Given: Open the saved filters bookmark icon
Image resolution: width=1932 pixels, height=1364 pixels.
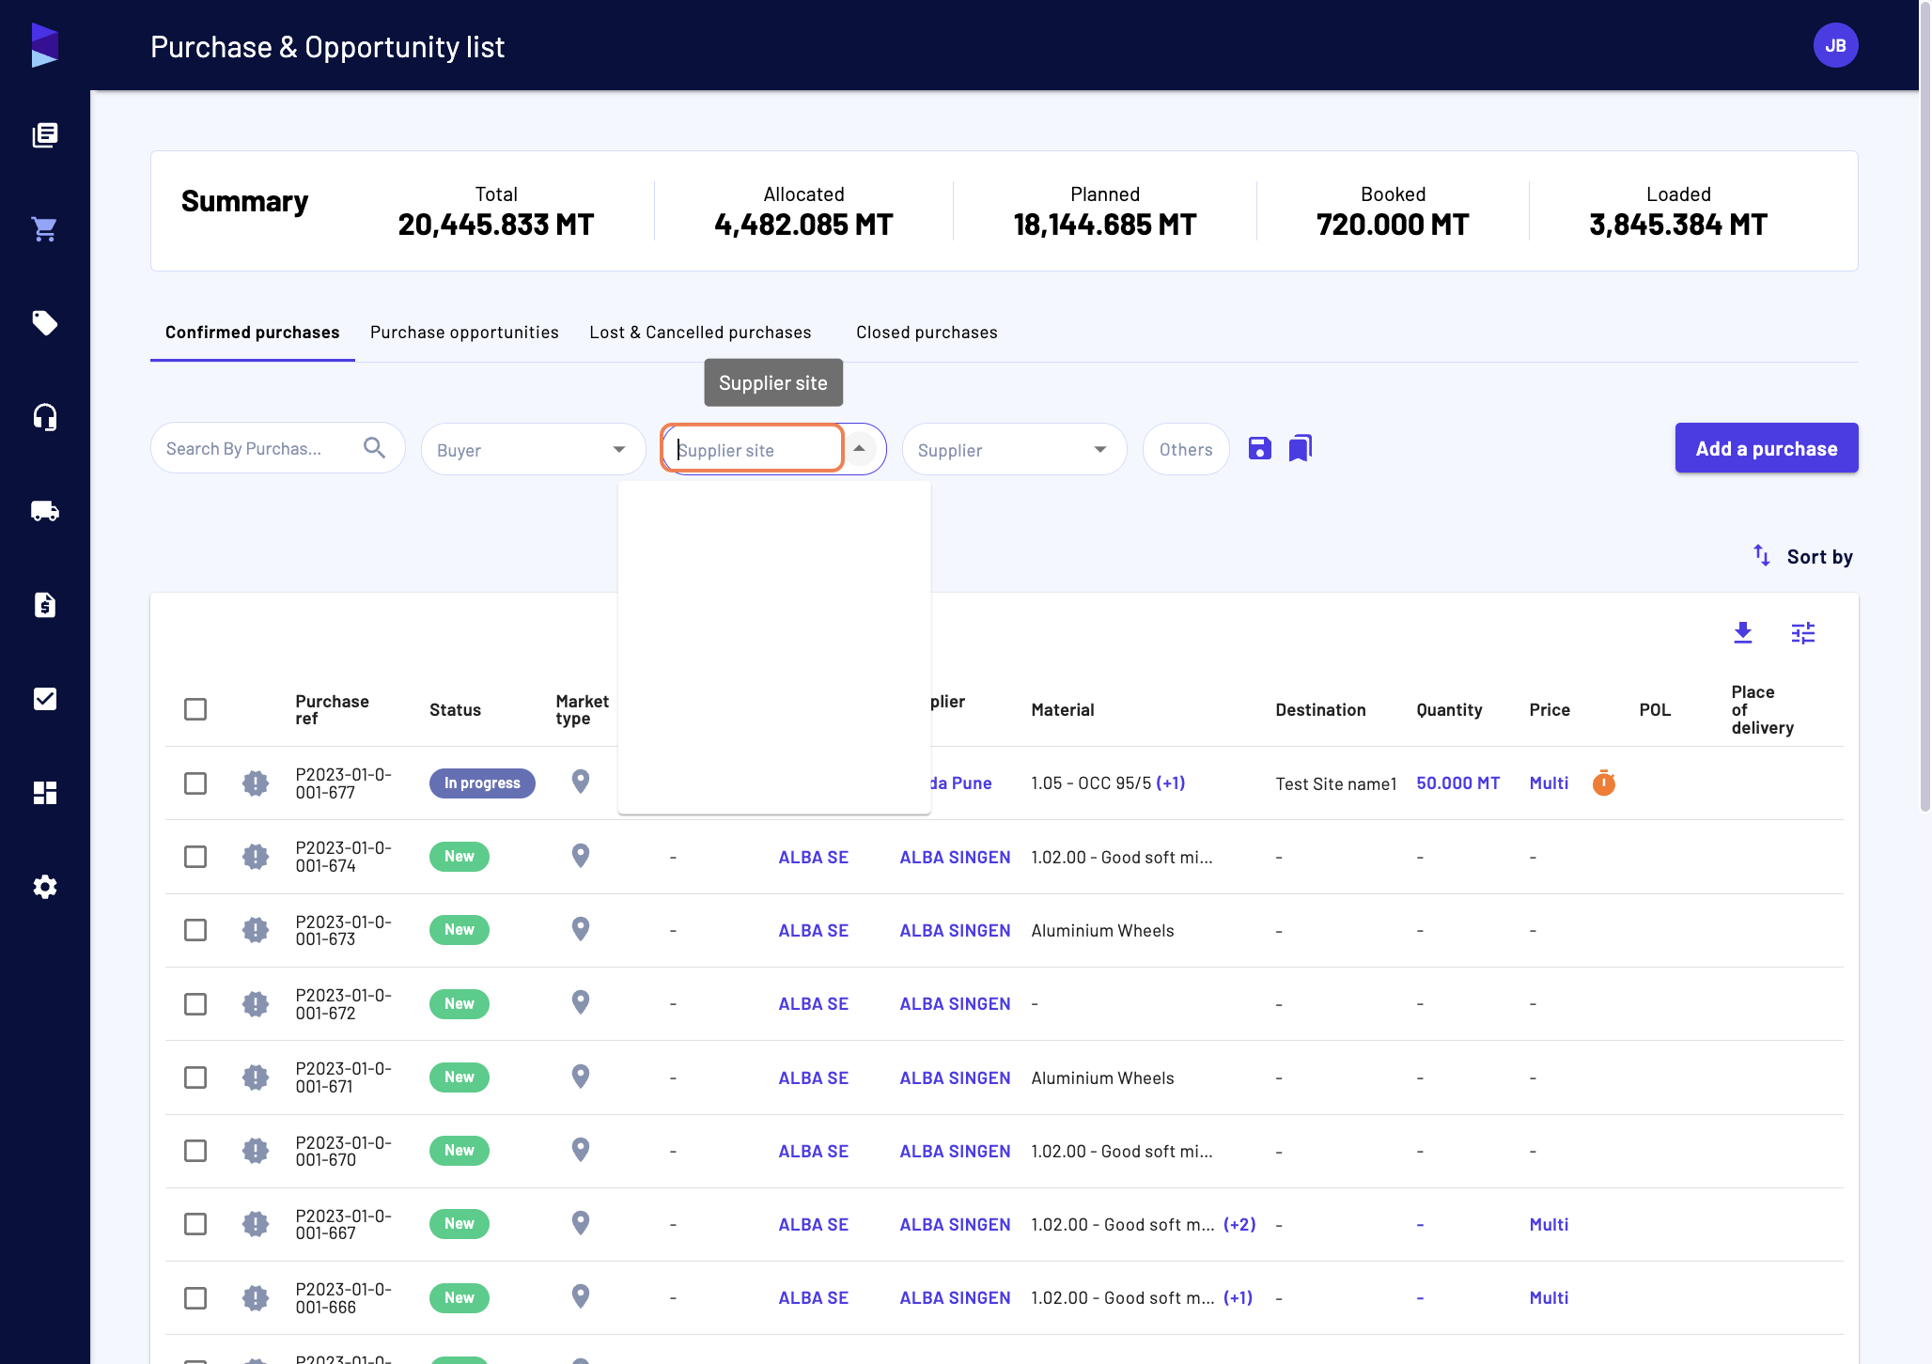Looking at the screenshot, I should [x=1301, y=448].
